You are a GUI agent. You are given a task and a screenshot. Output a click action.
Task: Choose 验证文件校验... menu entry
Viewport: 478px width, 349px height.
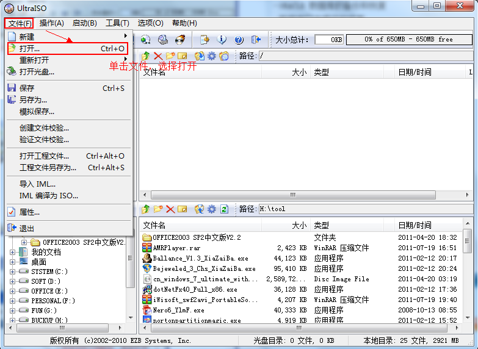coord(67,140)
